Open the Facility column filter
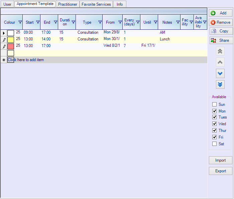Screen dimensions: 234x199 click(x=191, y=22)
